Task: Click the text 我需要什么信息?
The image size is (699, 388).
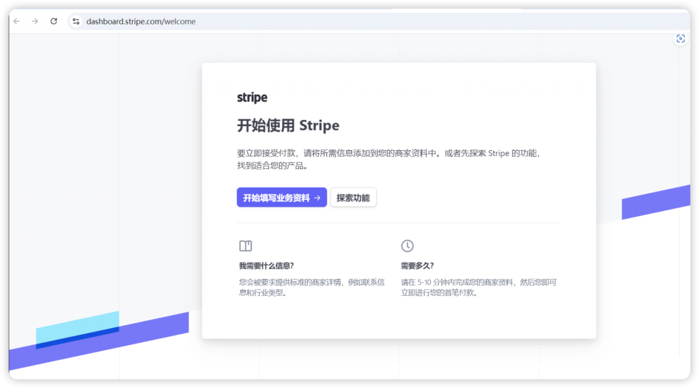Action: click(x=267, y=266)
